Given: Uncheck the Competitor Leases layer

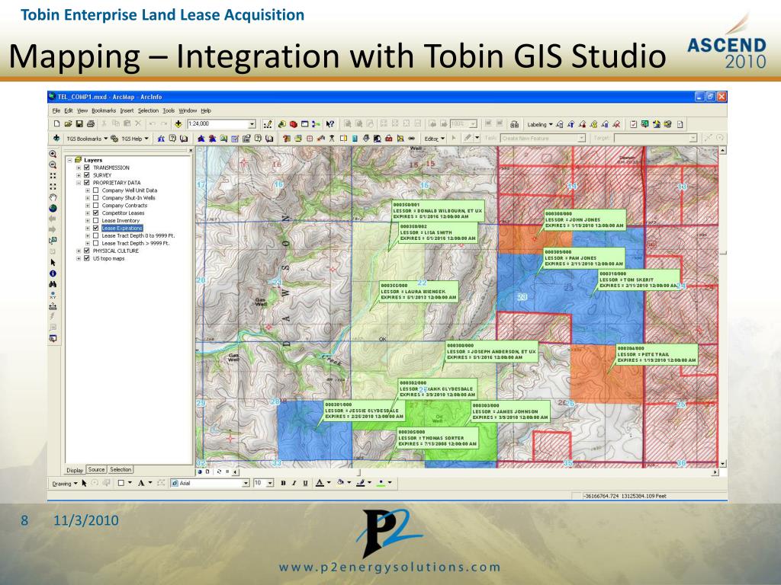Looking at the screenshot, I should [95, 213].
